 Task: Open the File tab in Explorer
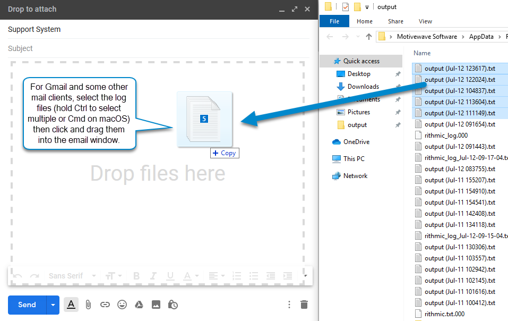tap(334, 21)
